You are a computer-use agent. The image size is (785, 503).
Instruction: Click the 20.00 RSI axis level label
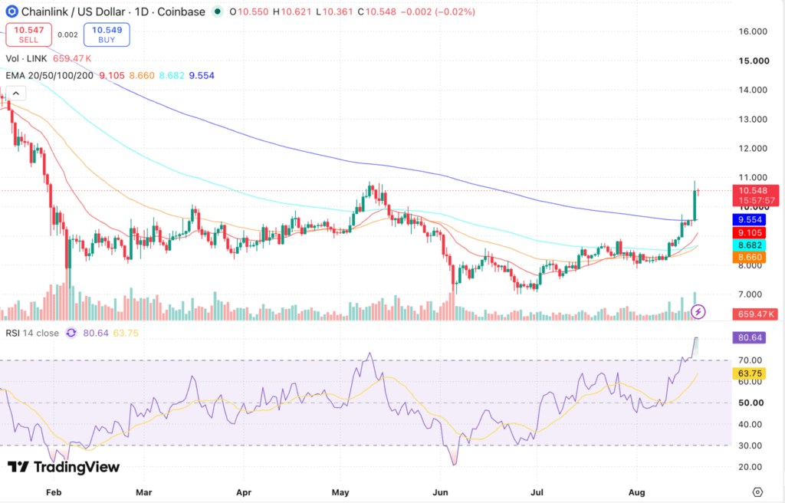pyautogui.click(x=750, y=467)
